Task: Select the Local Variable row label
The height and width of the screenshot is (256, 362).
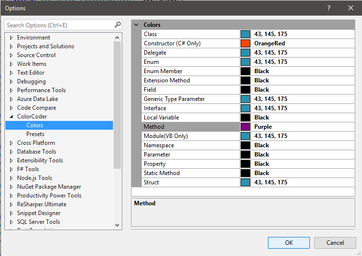Action: pos(161,118)
